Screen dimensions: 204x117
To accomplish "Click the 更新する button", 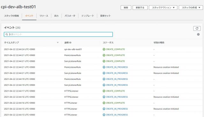I will (x=140, y=8).
